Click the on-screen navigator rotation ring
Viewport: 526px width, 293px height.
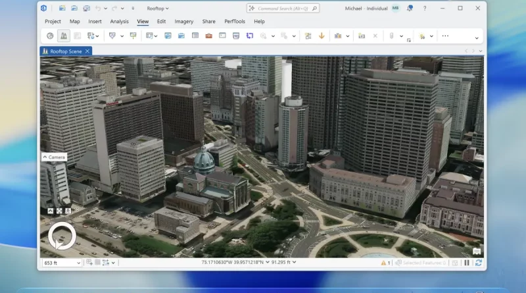(x=62, y=236)
